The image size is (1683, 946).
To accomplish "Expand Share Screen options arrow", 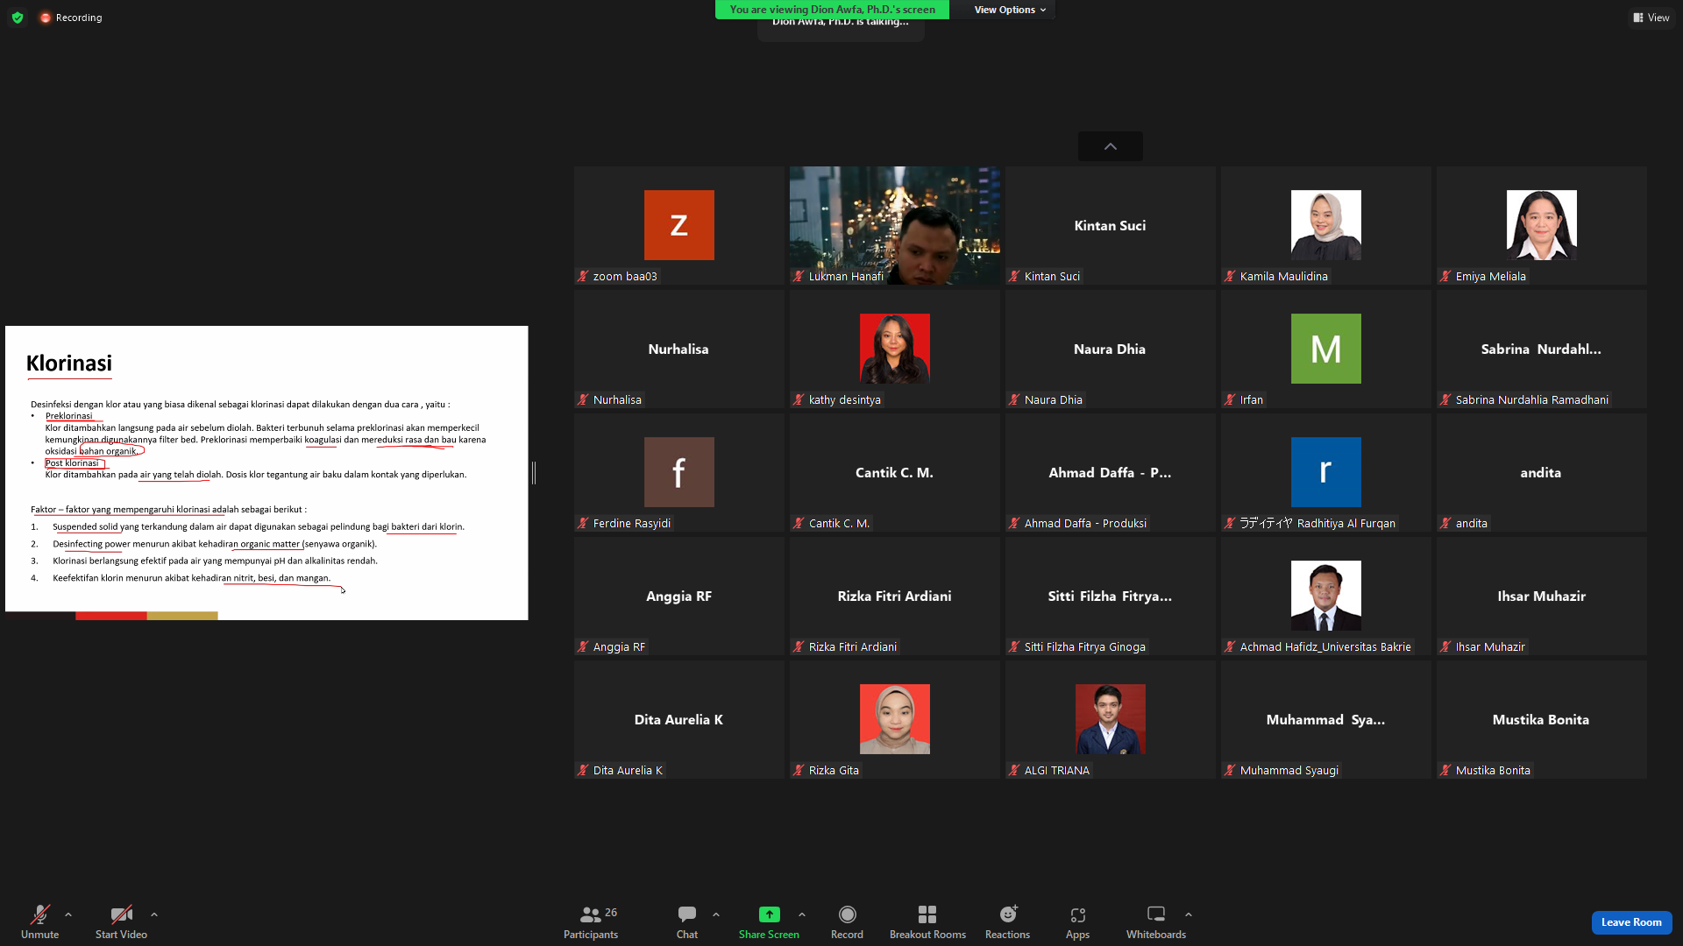I will (x=802, y=914).
